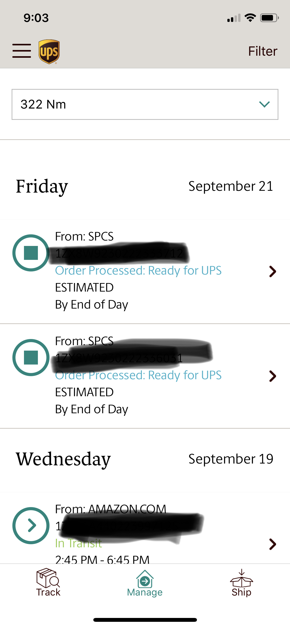Open first Order Processed: Ready for UPS link
This screenshot has width=290, height=628.
[138, 271]
